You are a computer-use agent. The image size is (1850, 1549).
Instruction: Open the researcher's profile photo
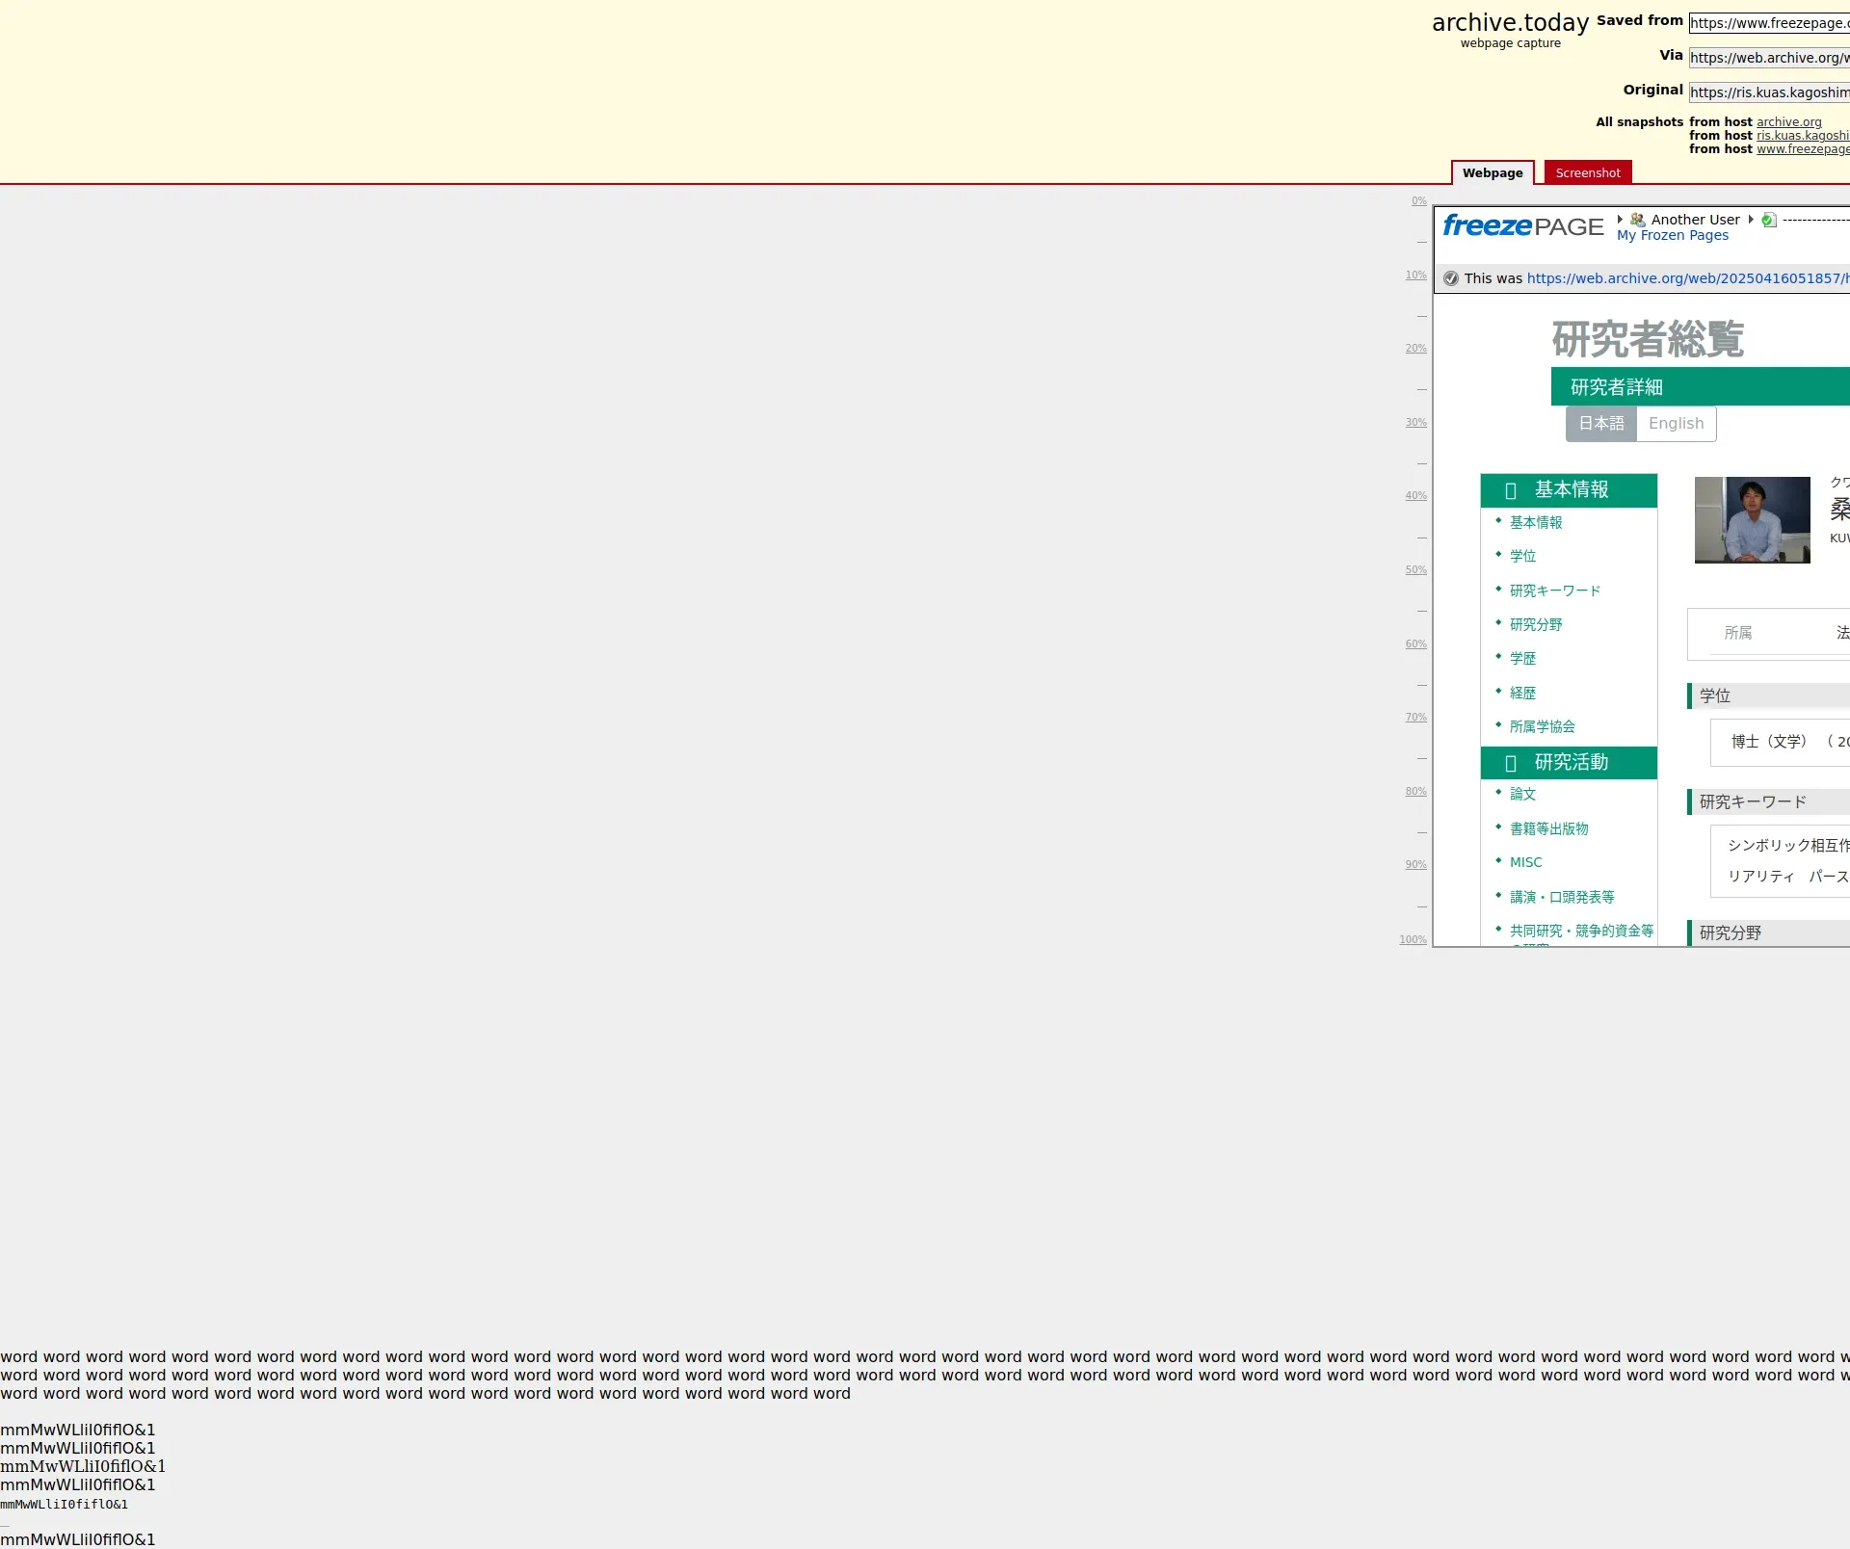[x=1752, y=520]
